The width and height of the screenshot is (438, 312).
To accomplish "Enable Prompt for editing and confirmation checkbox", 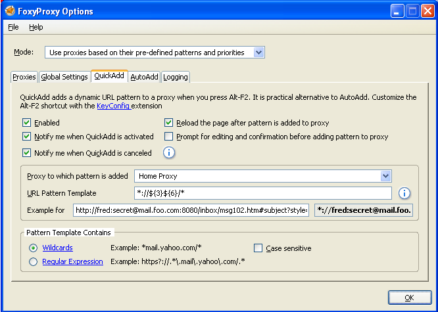I will coord(168,137).
